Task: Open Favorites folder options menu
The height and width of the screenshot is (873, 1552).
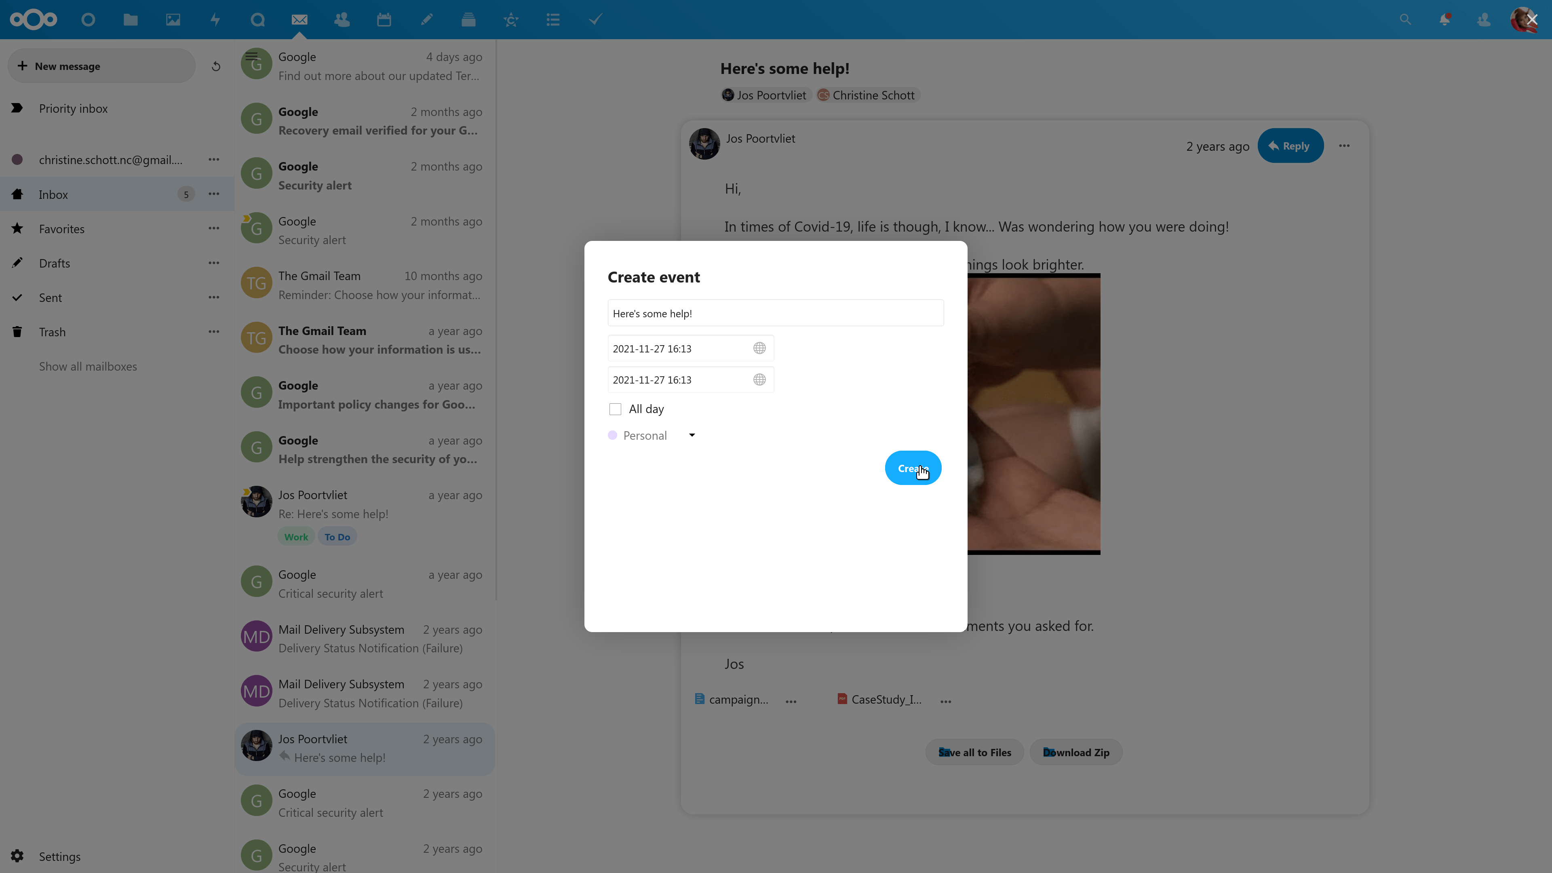Action: pyautogui.click(x=214, y=228)
